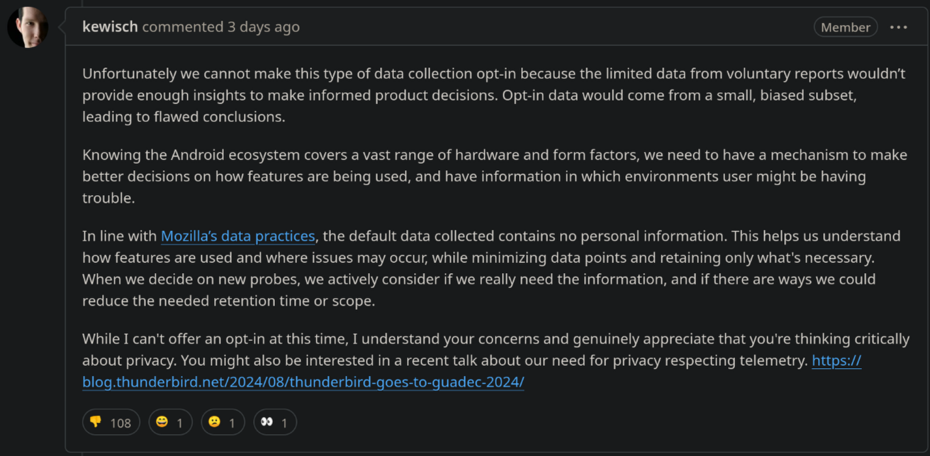Click the 108 thumbs-down count
Image resolution: width=930 pixels, height=456 pixels.
[x=121, y=423]
